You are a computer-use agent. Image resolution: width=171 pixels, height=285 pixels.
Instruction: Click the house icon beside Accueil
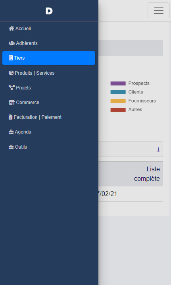click(x=11, y=28)
